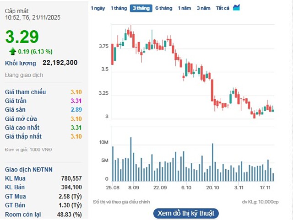This screenshot has width=293, height=220.
Task: Switch chart to 6 tháng range
Action: [x=163, y=8]
